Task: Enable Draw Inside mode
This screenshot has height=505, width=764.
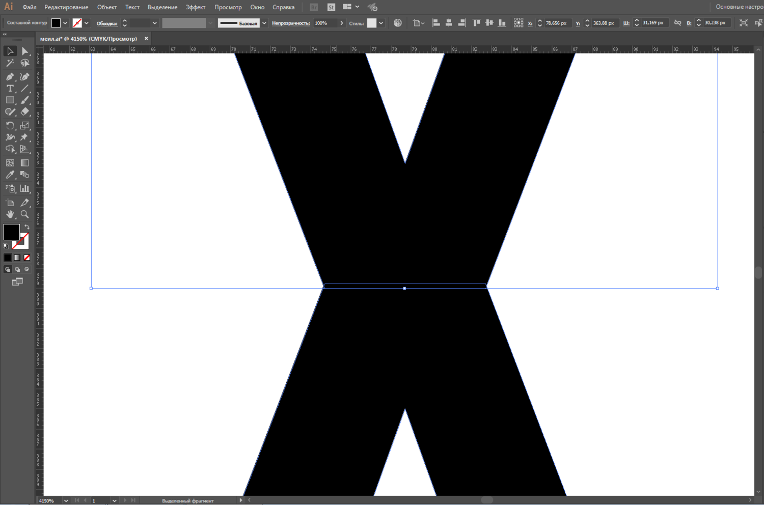Action: point(27,269)
